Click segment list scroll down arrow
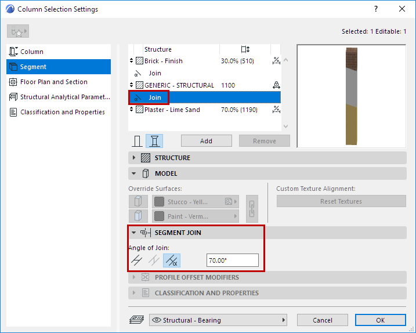Image resolution: width=416 pixels, height=333 pixels. point(285,126)
